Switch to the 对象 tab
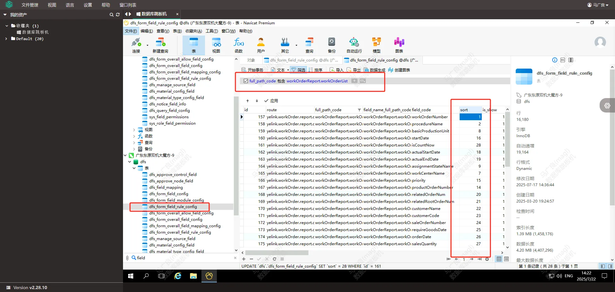Screen dimensions: 615x292 (251, 60)
